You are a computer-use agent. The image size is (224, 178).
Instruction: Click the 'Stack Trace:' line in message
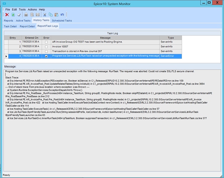click(x=12, y=78)
